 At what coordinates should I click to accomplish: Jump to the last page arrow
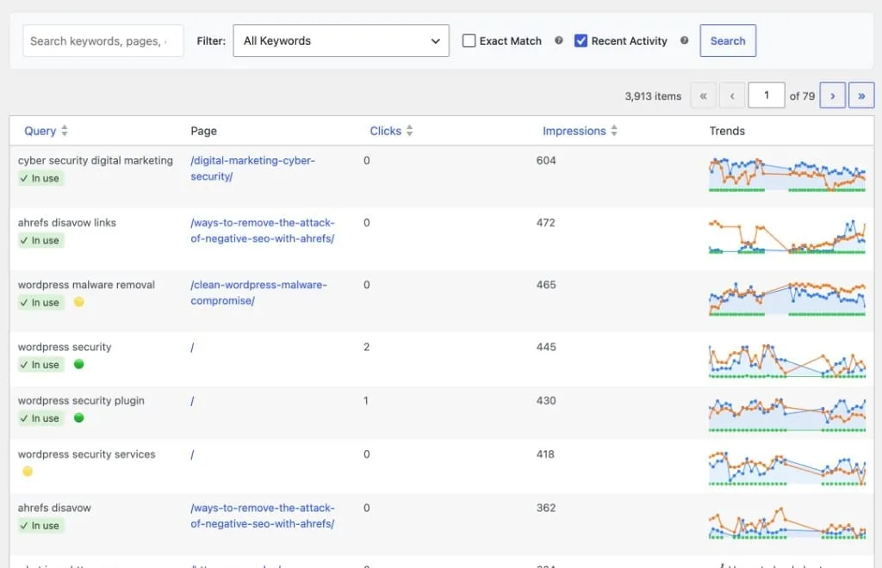click(x=861, y=96)
